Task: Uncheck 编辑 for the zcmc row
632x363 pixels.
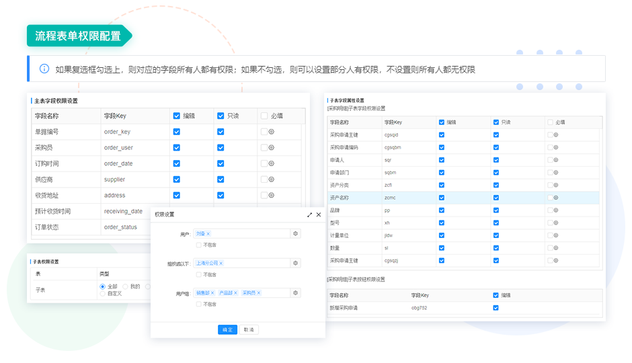Action: (442, 198)
